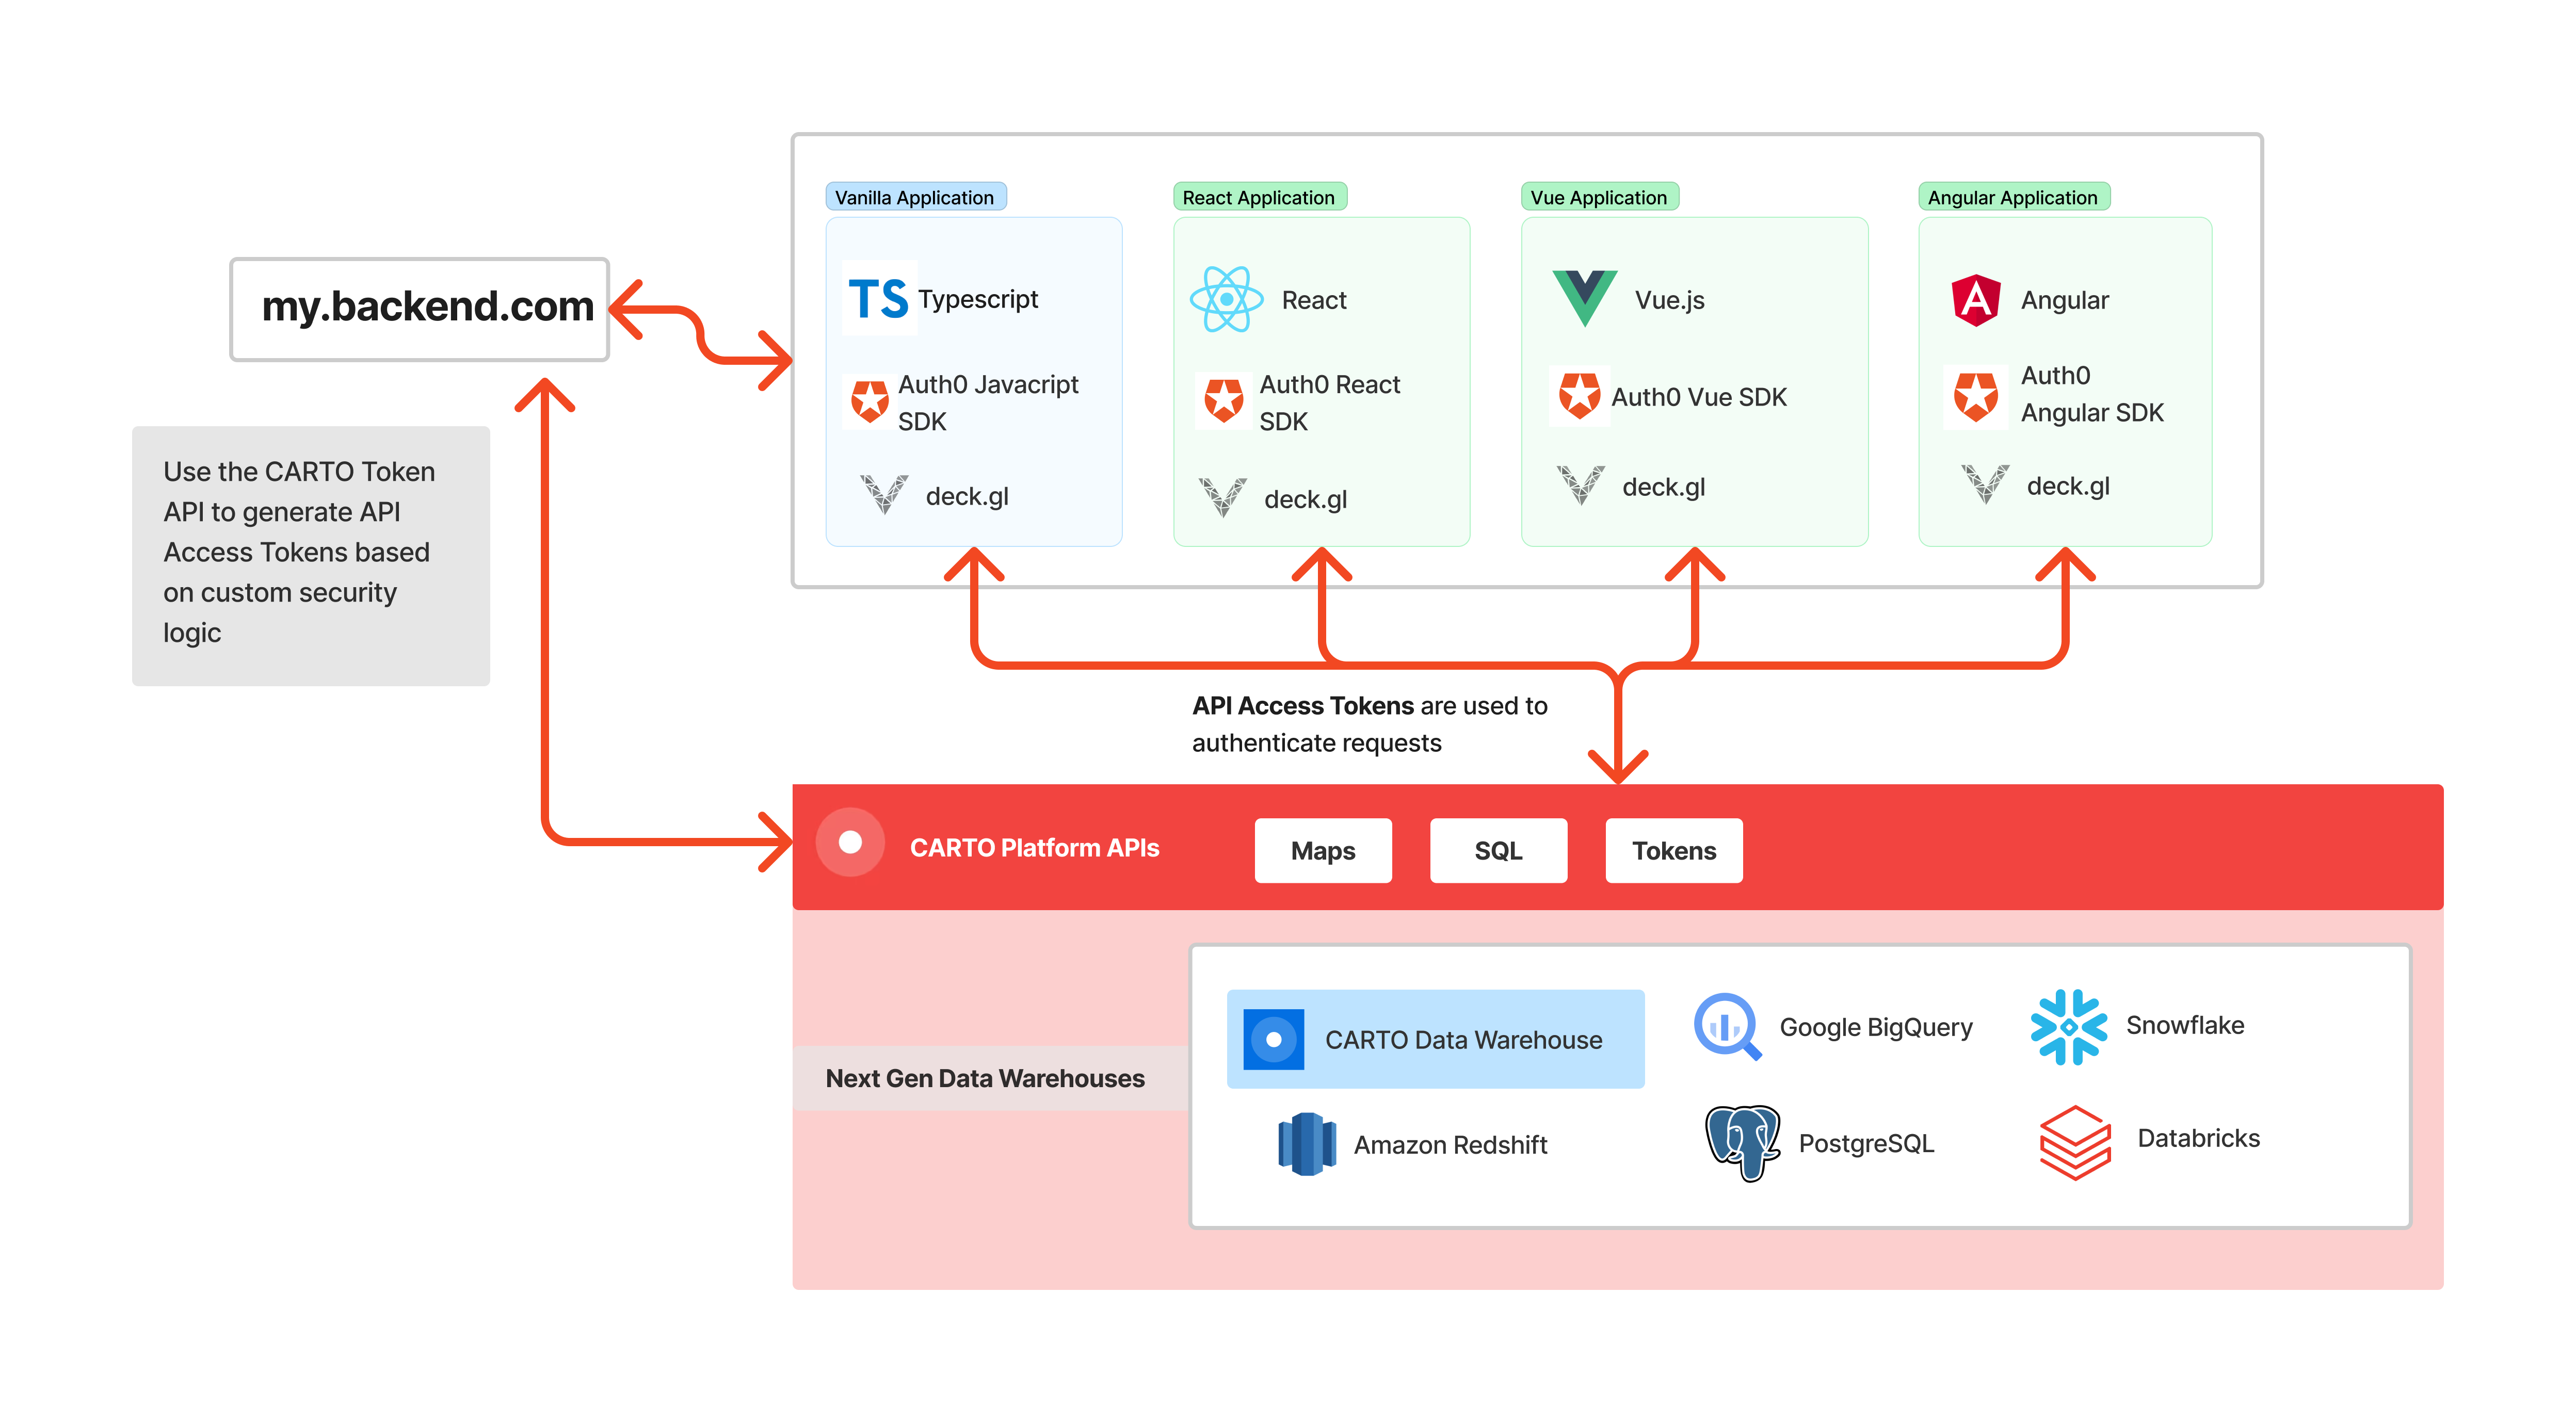Click the PostgreSQL elephant icon
The width and height of the screenshot is (2576, 1422).
1742,1142
